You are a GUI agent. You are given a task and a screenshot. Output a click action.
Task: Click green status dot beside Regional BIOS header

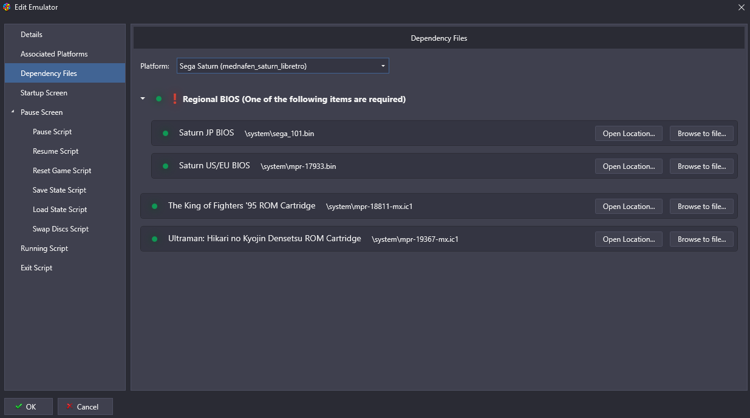(159, 98)
